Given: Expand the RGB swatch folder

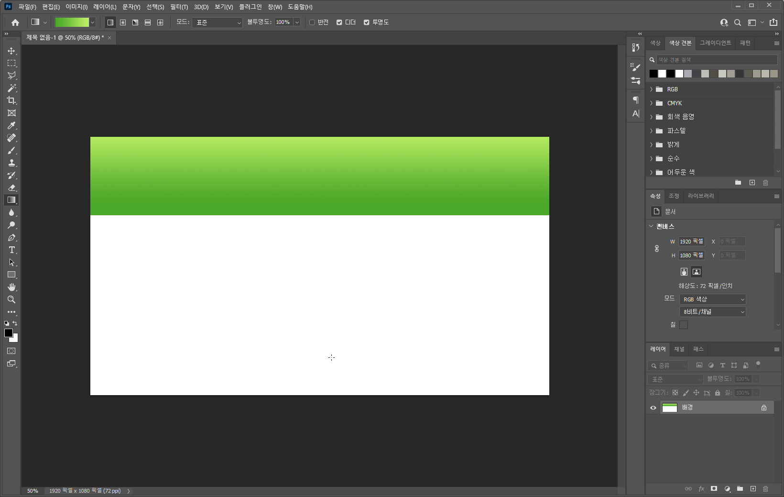Looking at the screenshot, I should coord(651,89).
